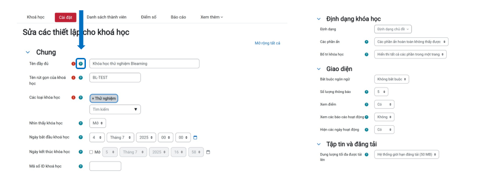Collapse the Tập tin và đăng tải section
The height and width of the screenshot is (177, 477).
pyautogui.click(x=319, y=144)
